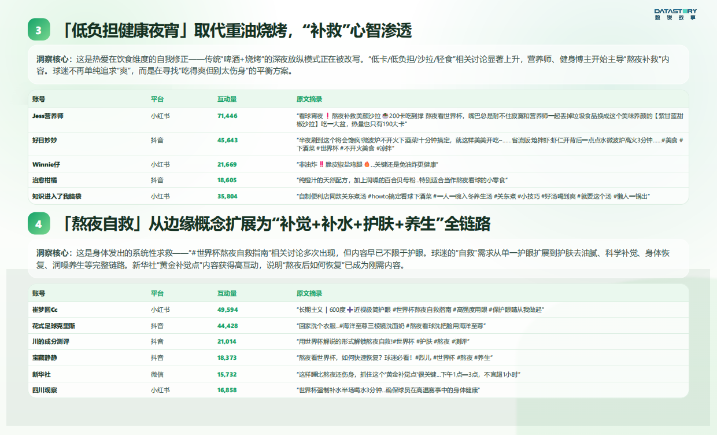This screenshot has width=717, height=435.
Task: Click excerpt starting “看球宵夜
Action: pos(490,120)
